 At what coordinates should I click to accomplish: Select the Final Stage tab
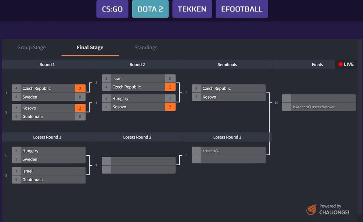tap(90, 47)
